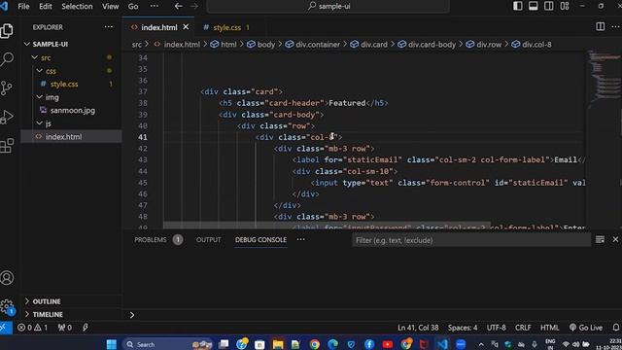The width and height of the screenshot is (622, 350).
Task: Click Ln 41, Col 38 cursor position
Action: 418,328
